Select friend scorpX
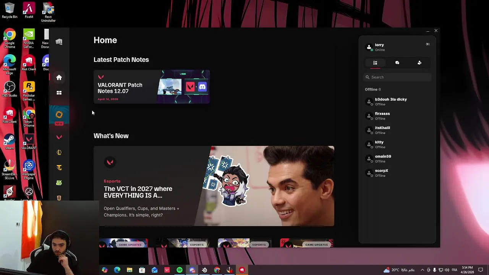 [397, 173]
